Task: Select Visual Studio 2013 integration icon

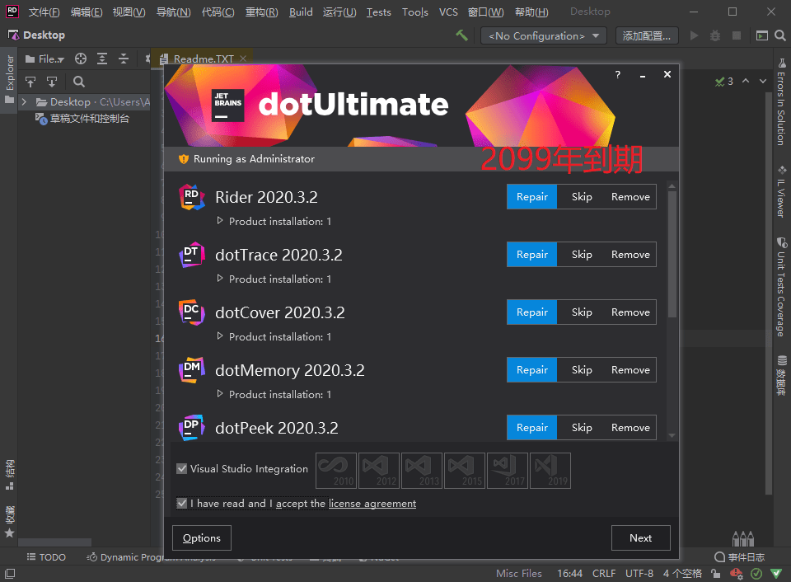Action: click(422, 471)
